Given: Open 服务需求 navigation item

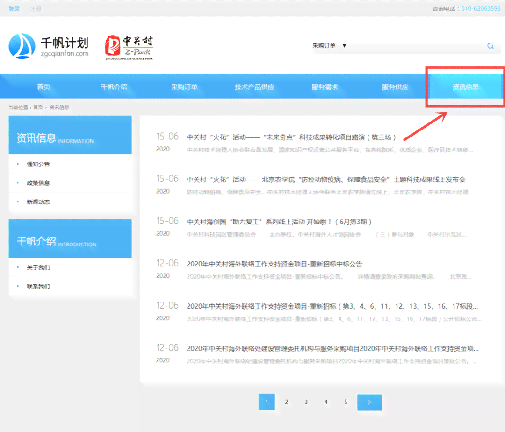Looking at the screenshot, I should click(x=325, y=86).
